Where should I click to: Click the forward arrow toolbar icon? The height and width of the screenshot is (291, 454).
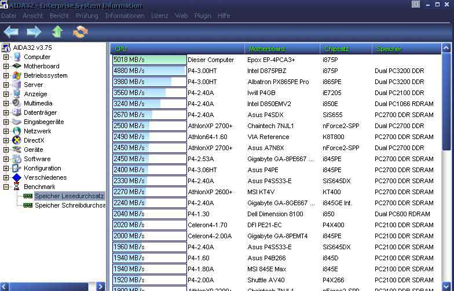coord(34,31)
